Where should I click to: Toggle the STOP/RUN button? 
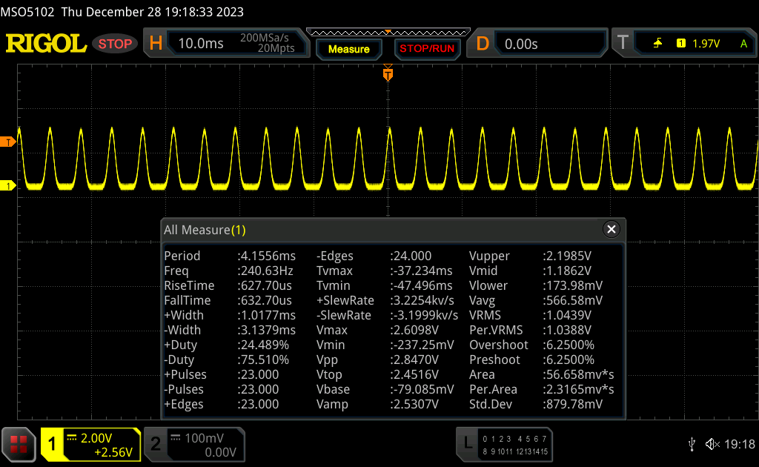427,49
